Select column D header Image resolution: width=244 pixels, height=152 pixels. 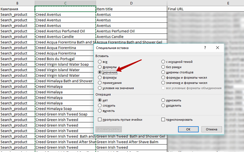pos(131,3)
